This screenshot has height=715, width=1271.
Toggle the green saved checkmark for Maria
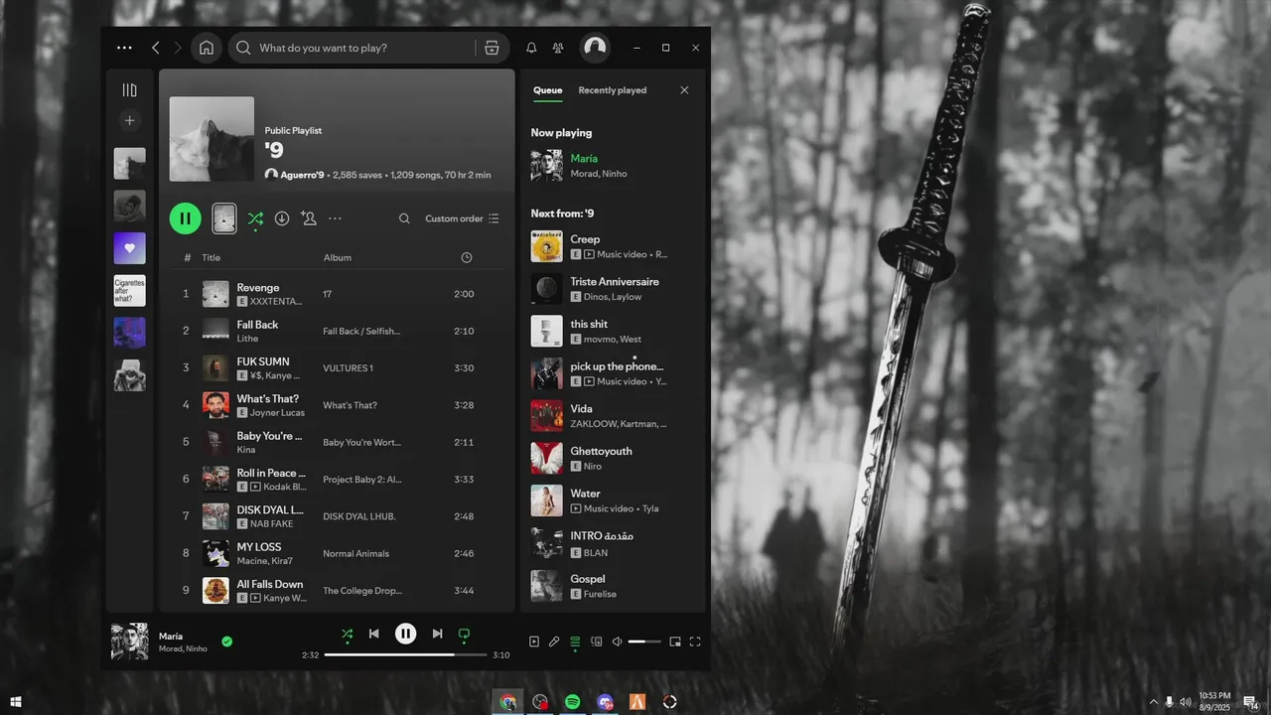[227, 642]
